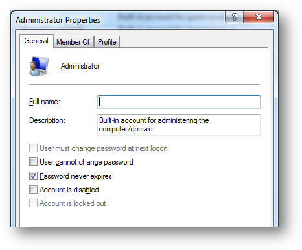Focus the Full name text field

tap(179, 102)
